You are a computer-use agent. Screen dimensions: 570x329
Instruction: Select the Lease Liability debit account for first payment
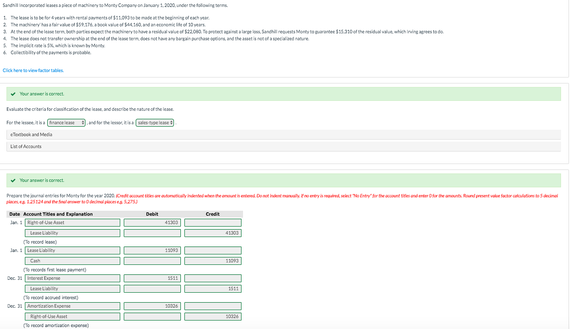click(73, 250)
